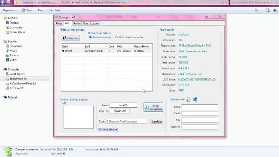Image resolution: width=279 pixels, height=157 pixels.
Task: Open the address bar history dropdown
Action: pos(221,3)
